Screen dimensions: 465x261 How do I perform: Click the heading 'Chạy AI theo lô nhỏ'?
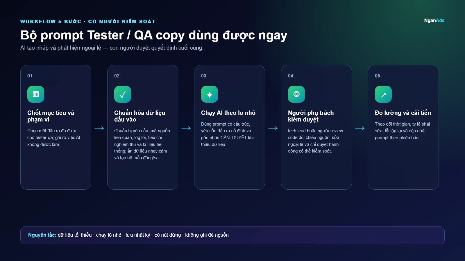[x=228, y=113]
